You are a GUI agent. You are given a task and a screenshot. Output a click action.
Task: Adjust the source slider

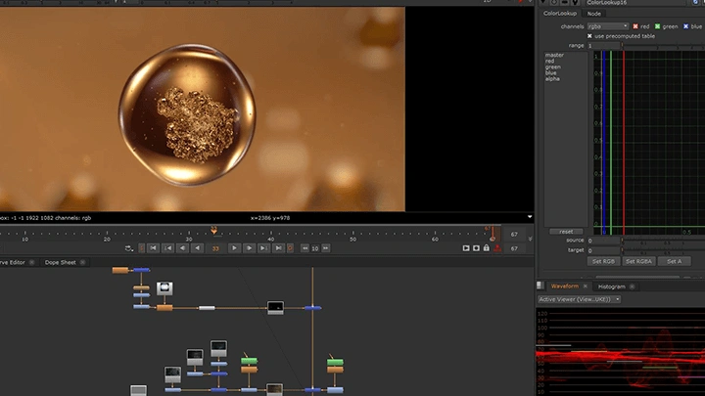pos(663,242)
